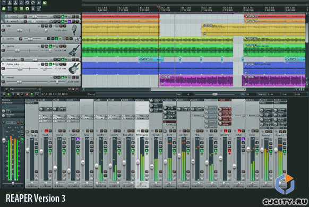Viewport: 309px width, 207px height.
Task: Click the Save Project toolbar icon
Action: click(x=15, y=3)
